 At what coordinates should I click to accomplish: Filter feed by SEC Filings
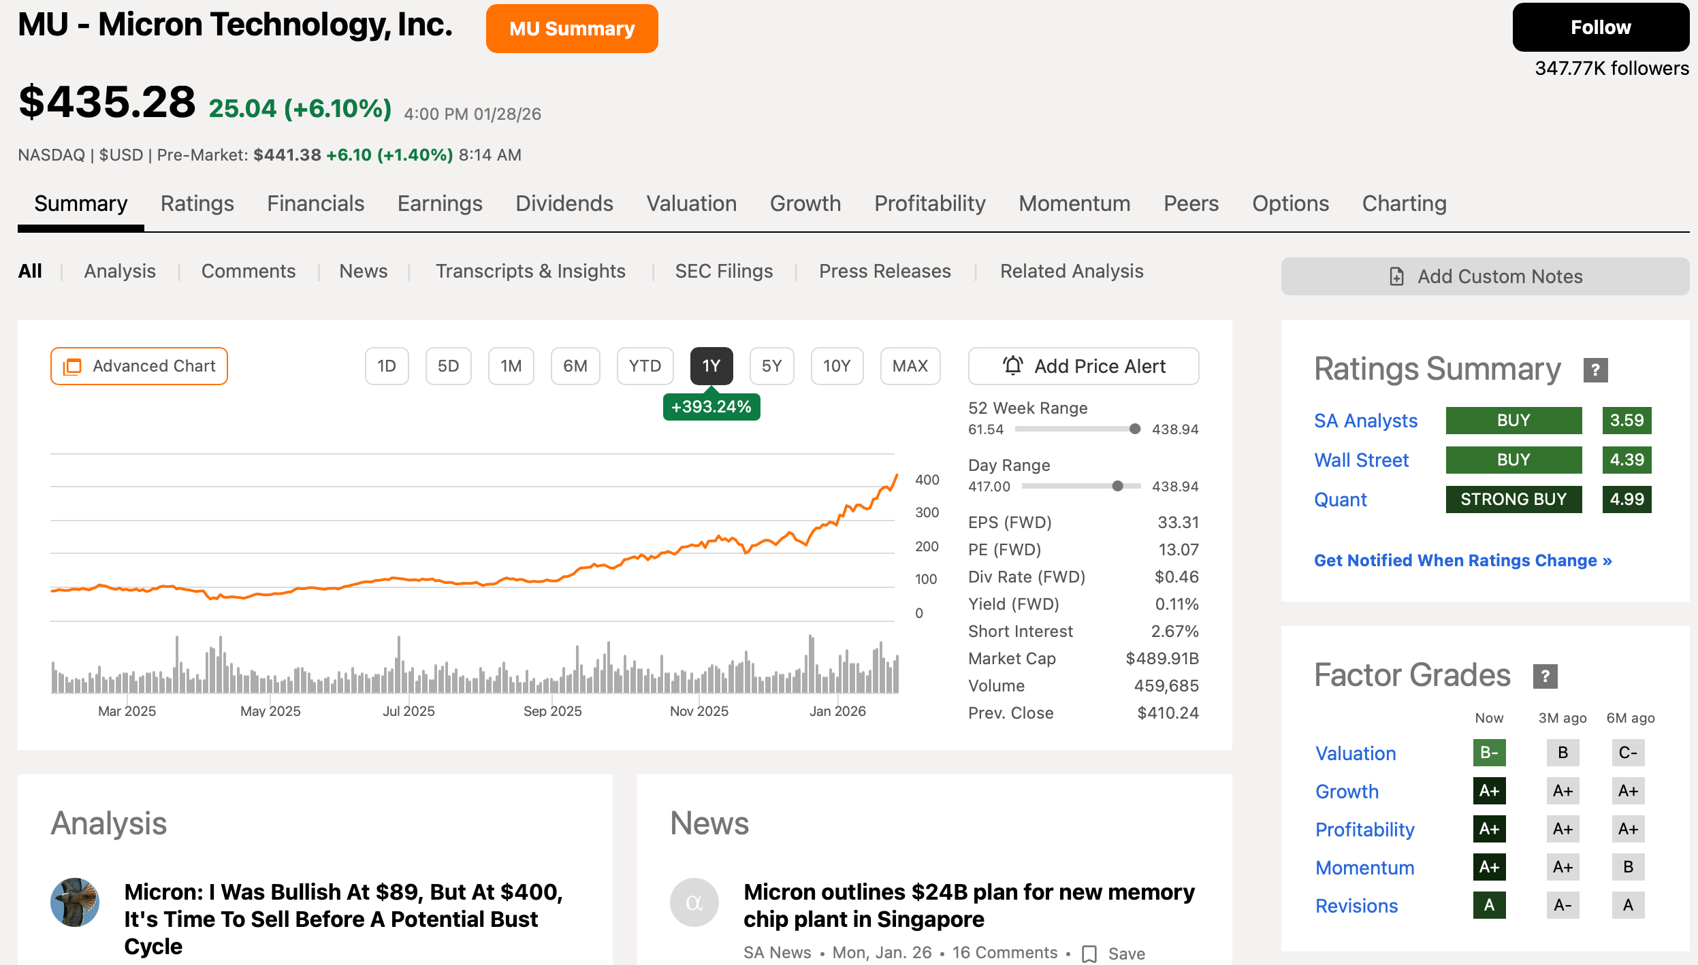tap(724, 271)
